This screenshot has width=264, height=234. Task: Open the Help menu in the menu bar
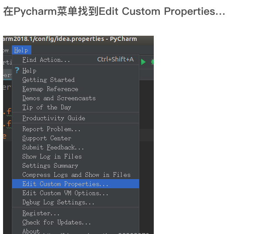[x=21, y=50]
